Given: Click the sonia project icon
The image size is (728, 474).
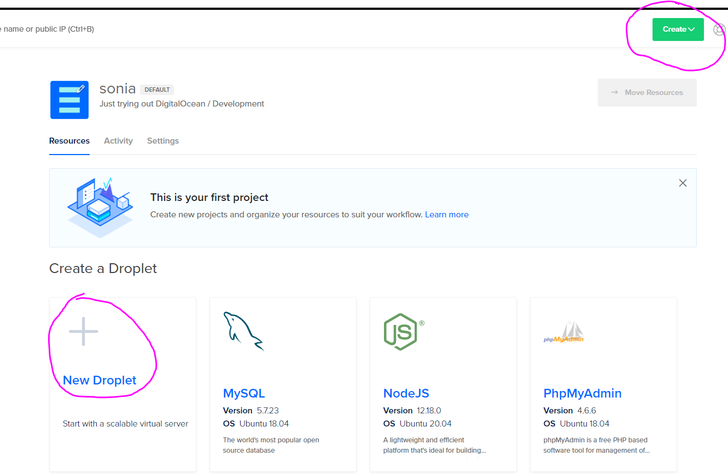Looking at the screenshot, I should 69,100.
